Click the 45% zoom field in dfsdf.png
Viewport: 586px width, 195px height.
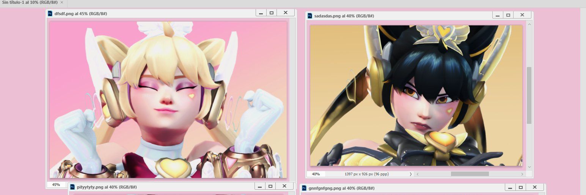(56, 184)
